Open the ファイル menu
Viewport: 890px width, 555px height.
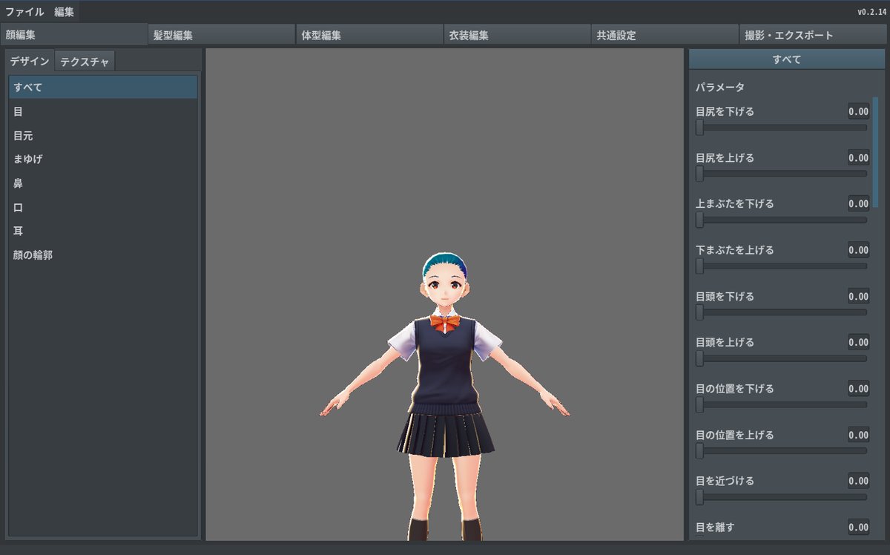point(24,12)
